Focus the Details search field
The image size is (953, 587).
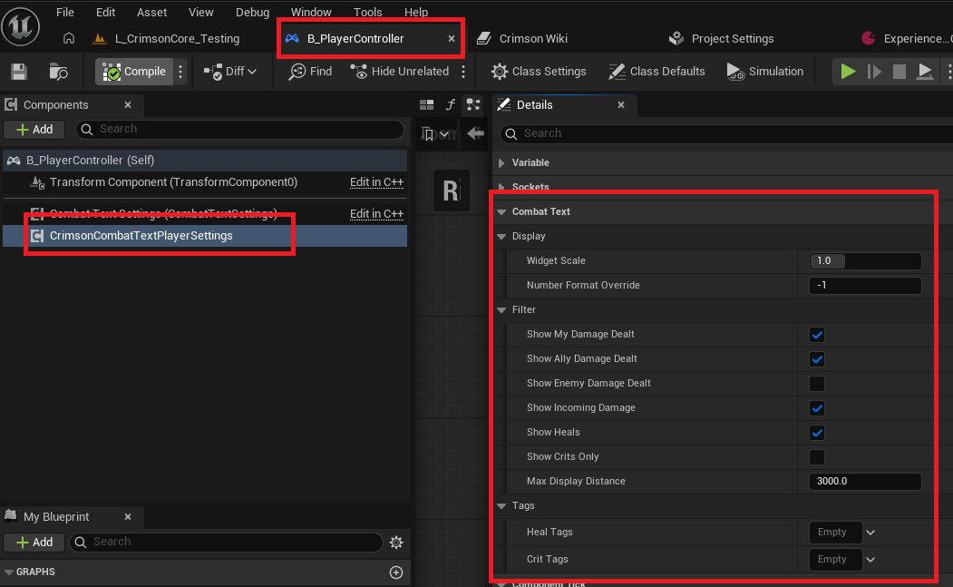726,133
